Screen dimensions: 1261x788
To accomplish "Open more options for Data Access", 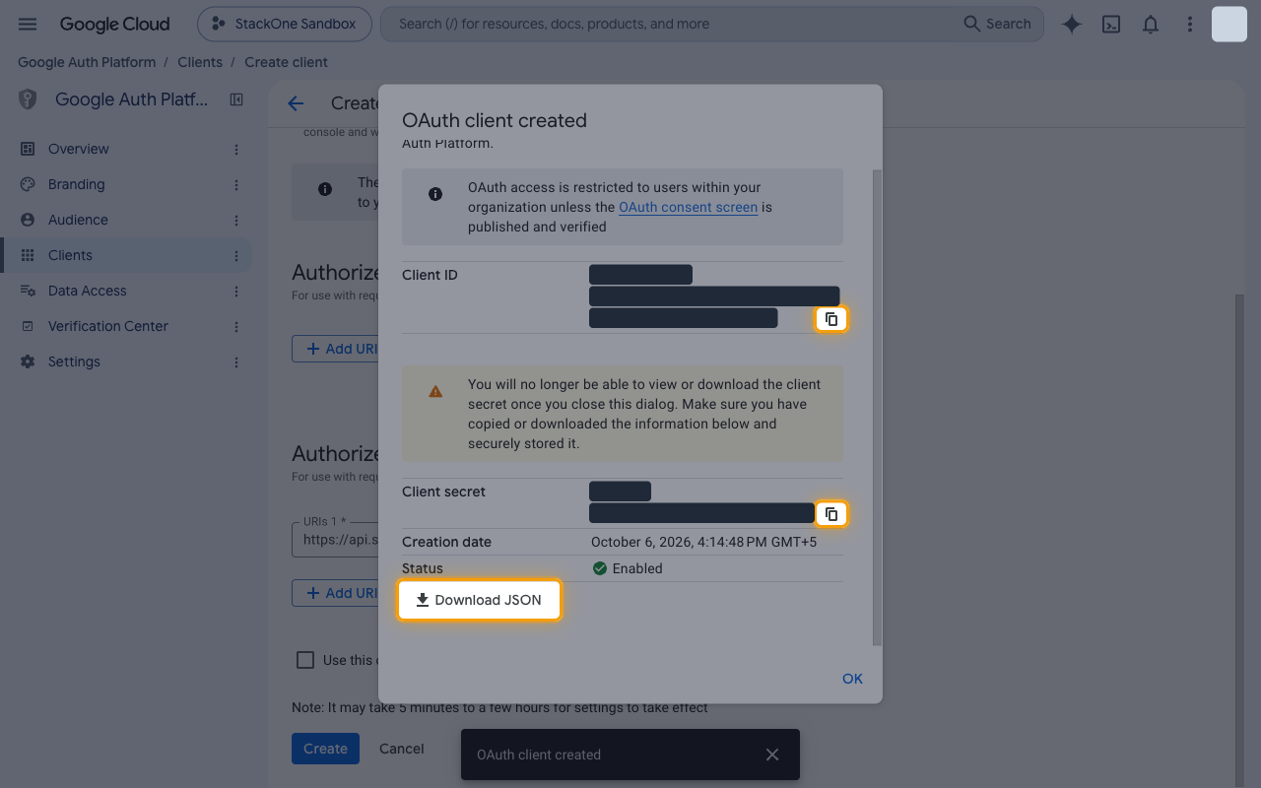I will [x=236, y=291].
